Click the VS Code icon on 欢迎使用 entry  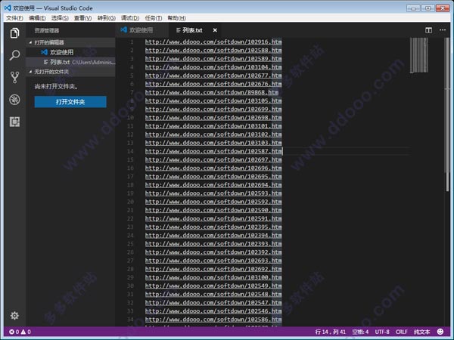[44, 52]
